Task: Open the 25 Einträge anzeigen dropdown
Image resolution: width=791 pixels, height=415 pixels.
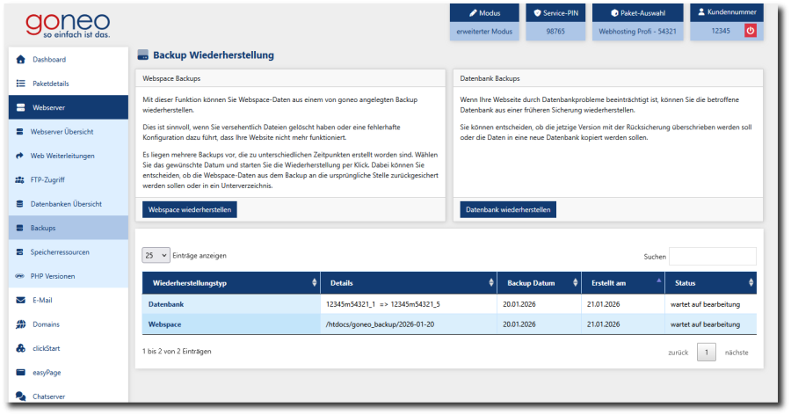Action: click(x=156, y=256)
